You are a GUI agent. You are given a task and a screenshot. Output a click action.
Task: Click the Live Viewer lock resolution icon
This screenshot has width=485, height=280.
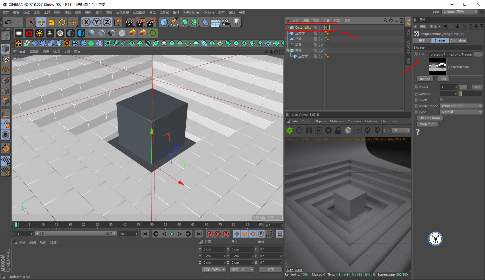(338, 130)
